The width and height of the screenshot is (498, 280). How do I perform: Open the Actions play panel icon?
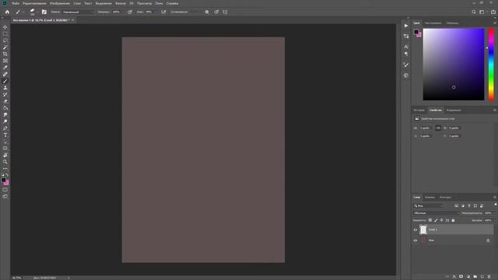click(x=406, y=26)
